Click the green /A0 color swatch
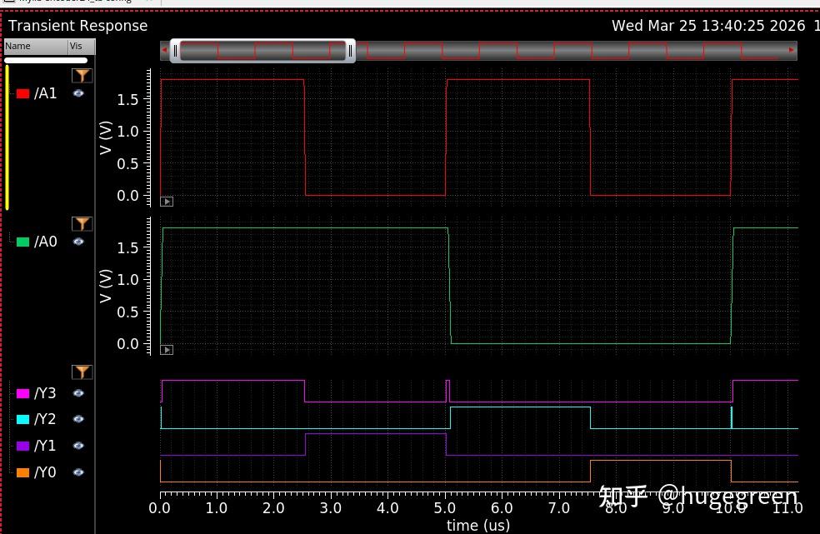The height and width of the screenshot is (534, 820). click(22, 242)
